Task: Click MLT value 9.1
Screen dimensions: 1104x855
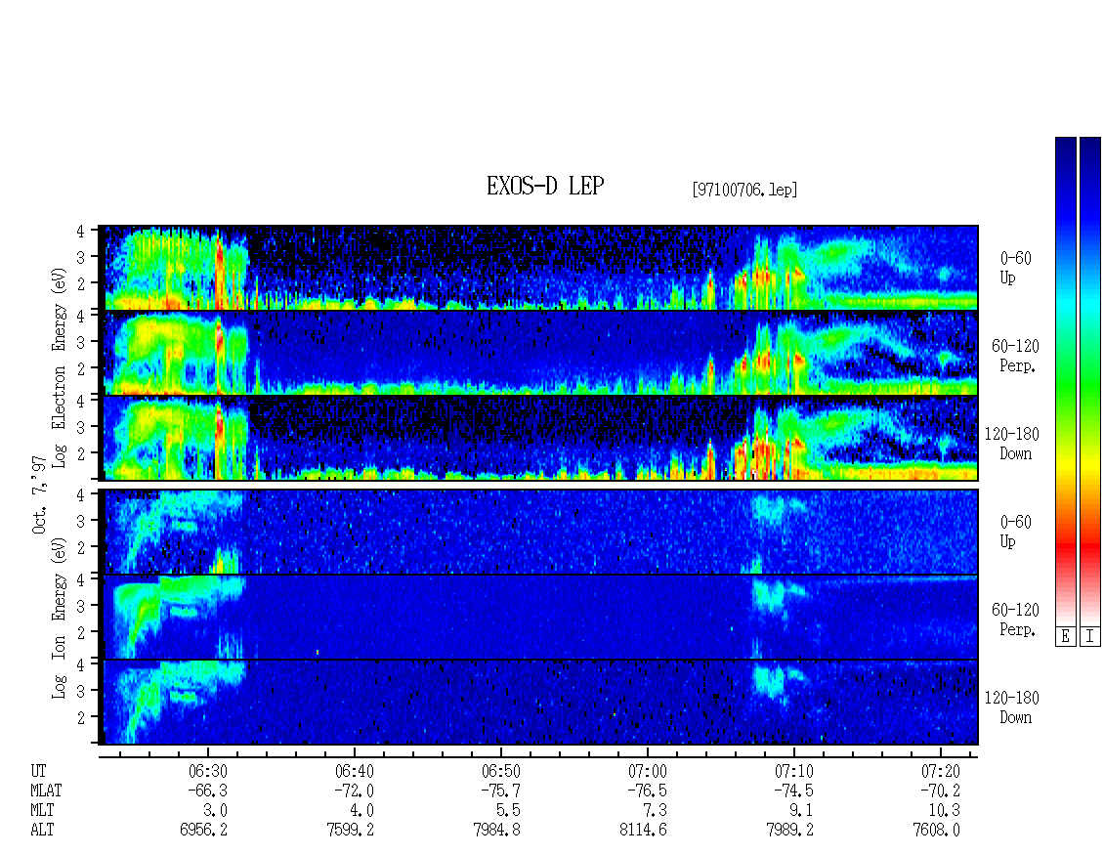Action: pyautogui.click(x=802, y=811)
